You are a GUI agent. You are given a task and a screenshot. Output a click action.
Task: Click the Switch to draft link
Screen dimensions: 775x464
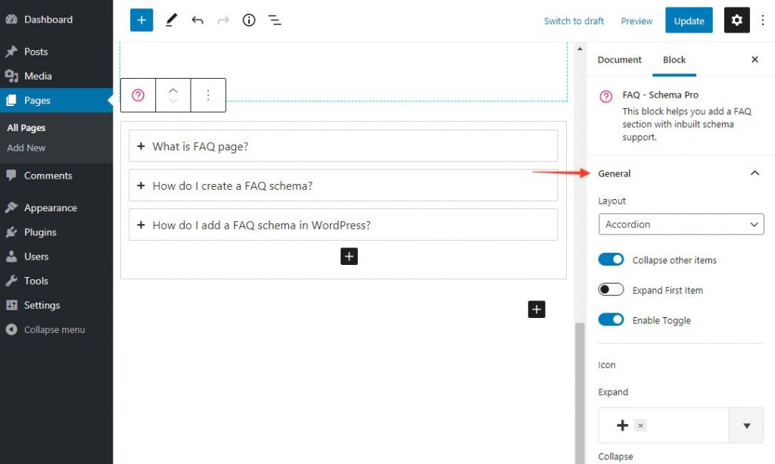point(574,21)
